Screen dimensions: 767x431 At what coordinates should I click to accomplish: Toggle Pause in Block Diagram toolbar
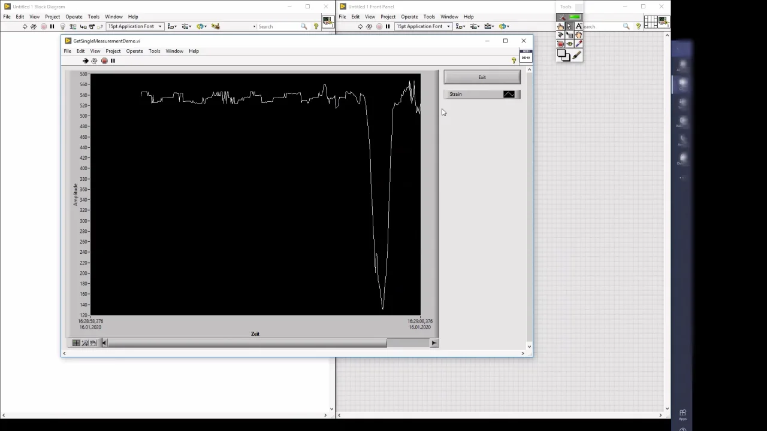(x=52, y=26)
